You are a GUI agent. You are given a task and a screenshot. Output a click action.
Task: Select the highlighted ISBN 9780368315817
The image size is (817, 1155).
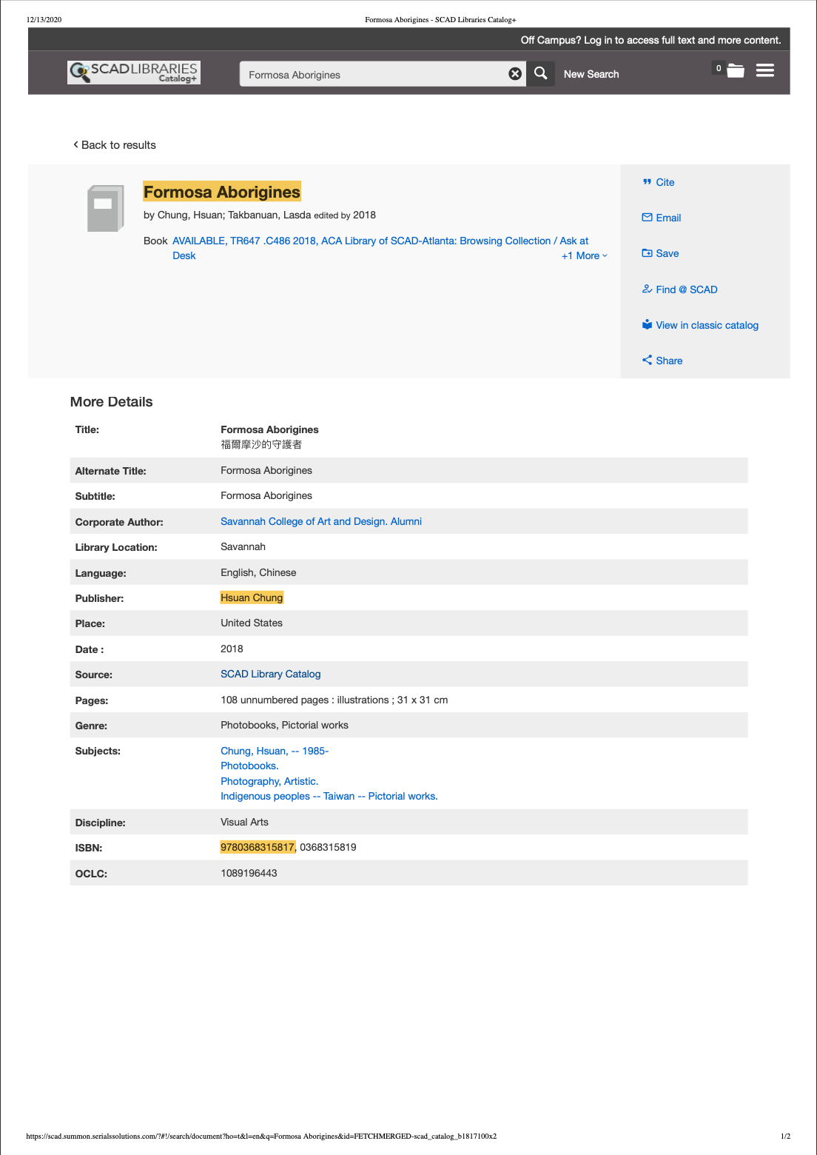coord(258,847)
